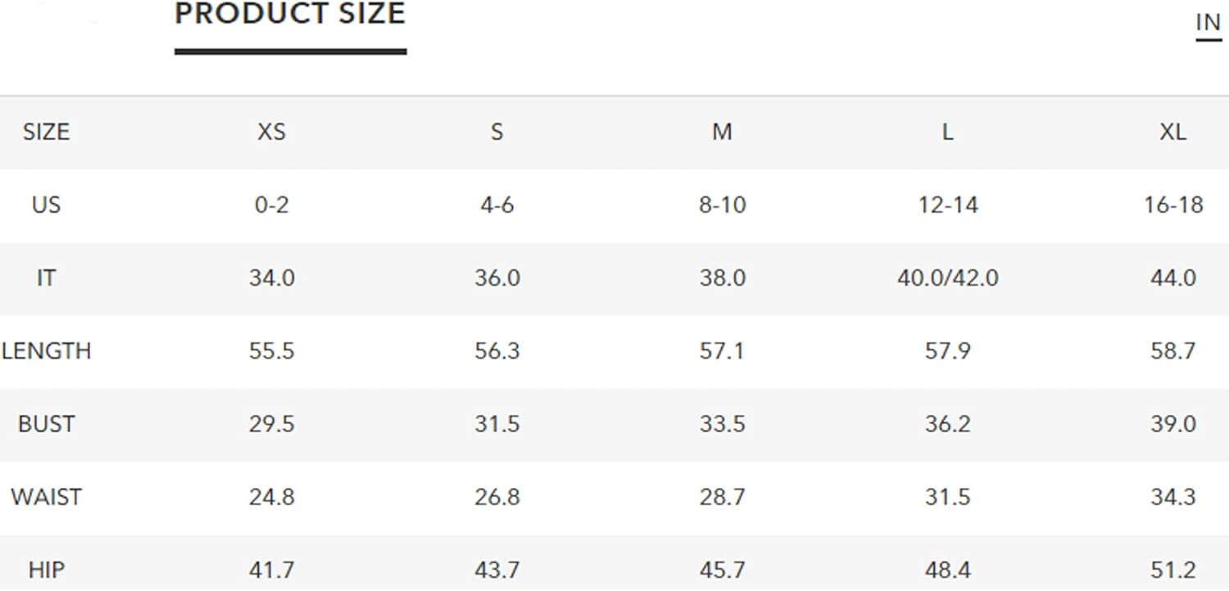Click the 40.0/42.0 IT size cell
Viewport: 1229px width, 591px height.
click(948, 278)
